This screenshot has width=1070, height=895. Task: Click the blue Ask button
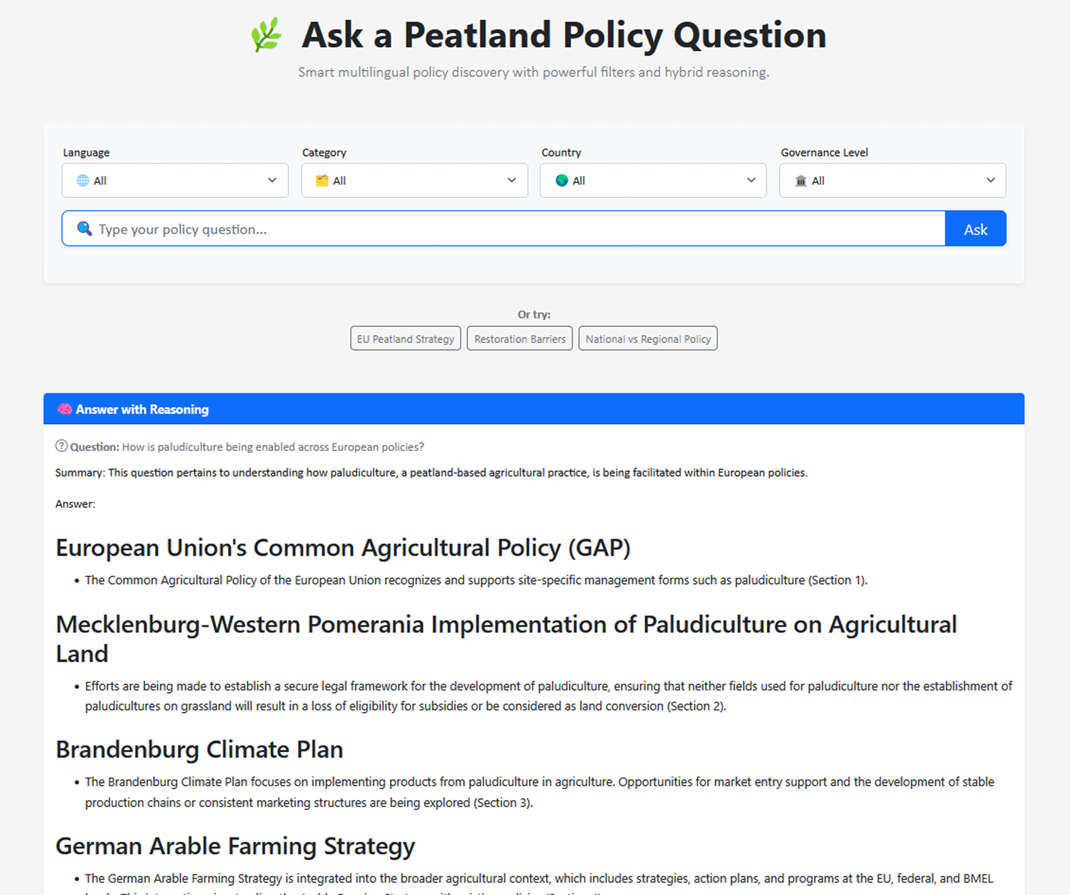(x=976, y=229)
